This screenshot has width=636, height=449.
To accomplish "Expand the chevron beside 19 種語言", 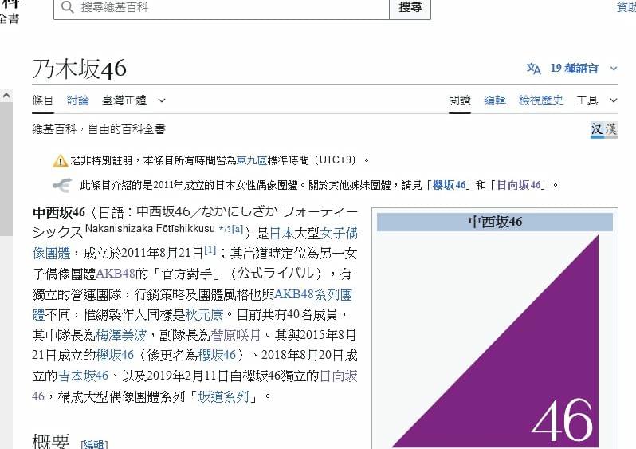I will 614,69.
